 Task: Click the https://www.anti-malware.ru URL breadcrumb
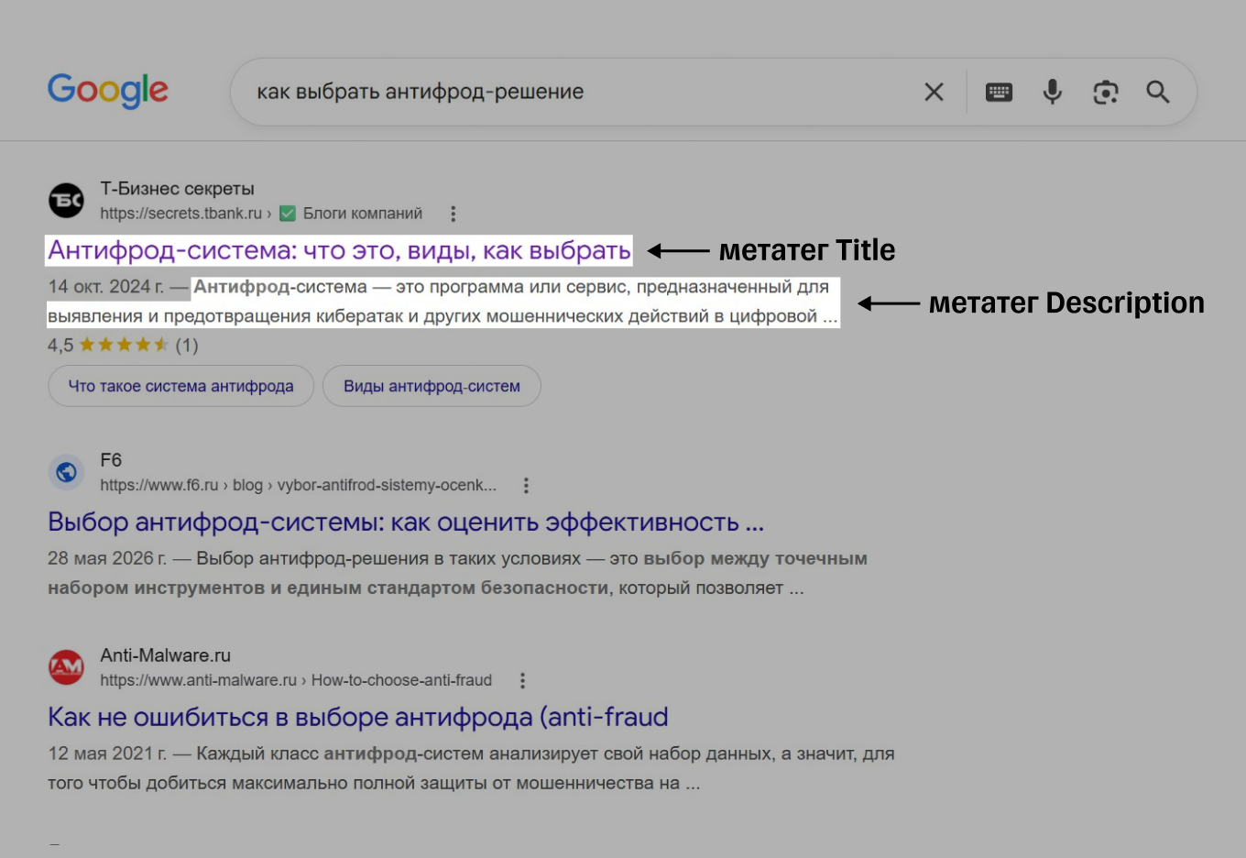tap(296, 680)
